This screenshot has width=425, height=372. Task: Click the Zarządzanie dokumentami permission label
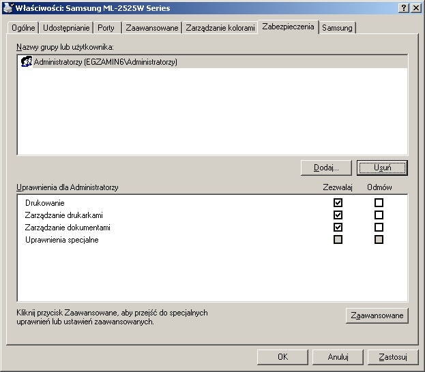[68, 228]
